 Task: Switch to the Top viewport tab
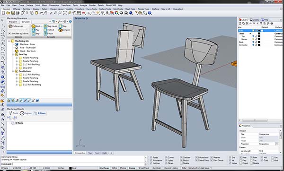pyautogui.click(x=90, y=153)
